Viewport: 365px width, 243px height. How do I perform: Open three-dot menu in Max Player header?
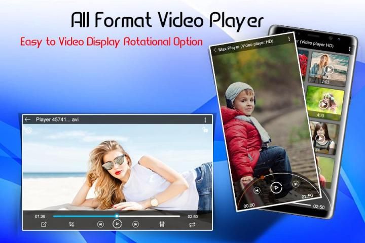click(x=289, y=39)
